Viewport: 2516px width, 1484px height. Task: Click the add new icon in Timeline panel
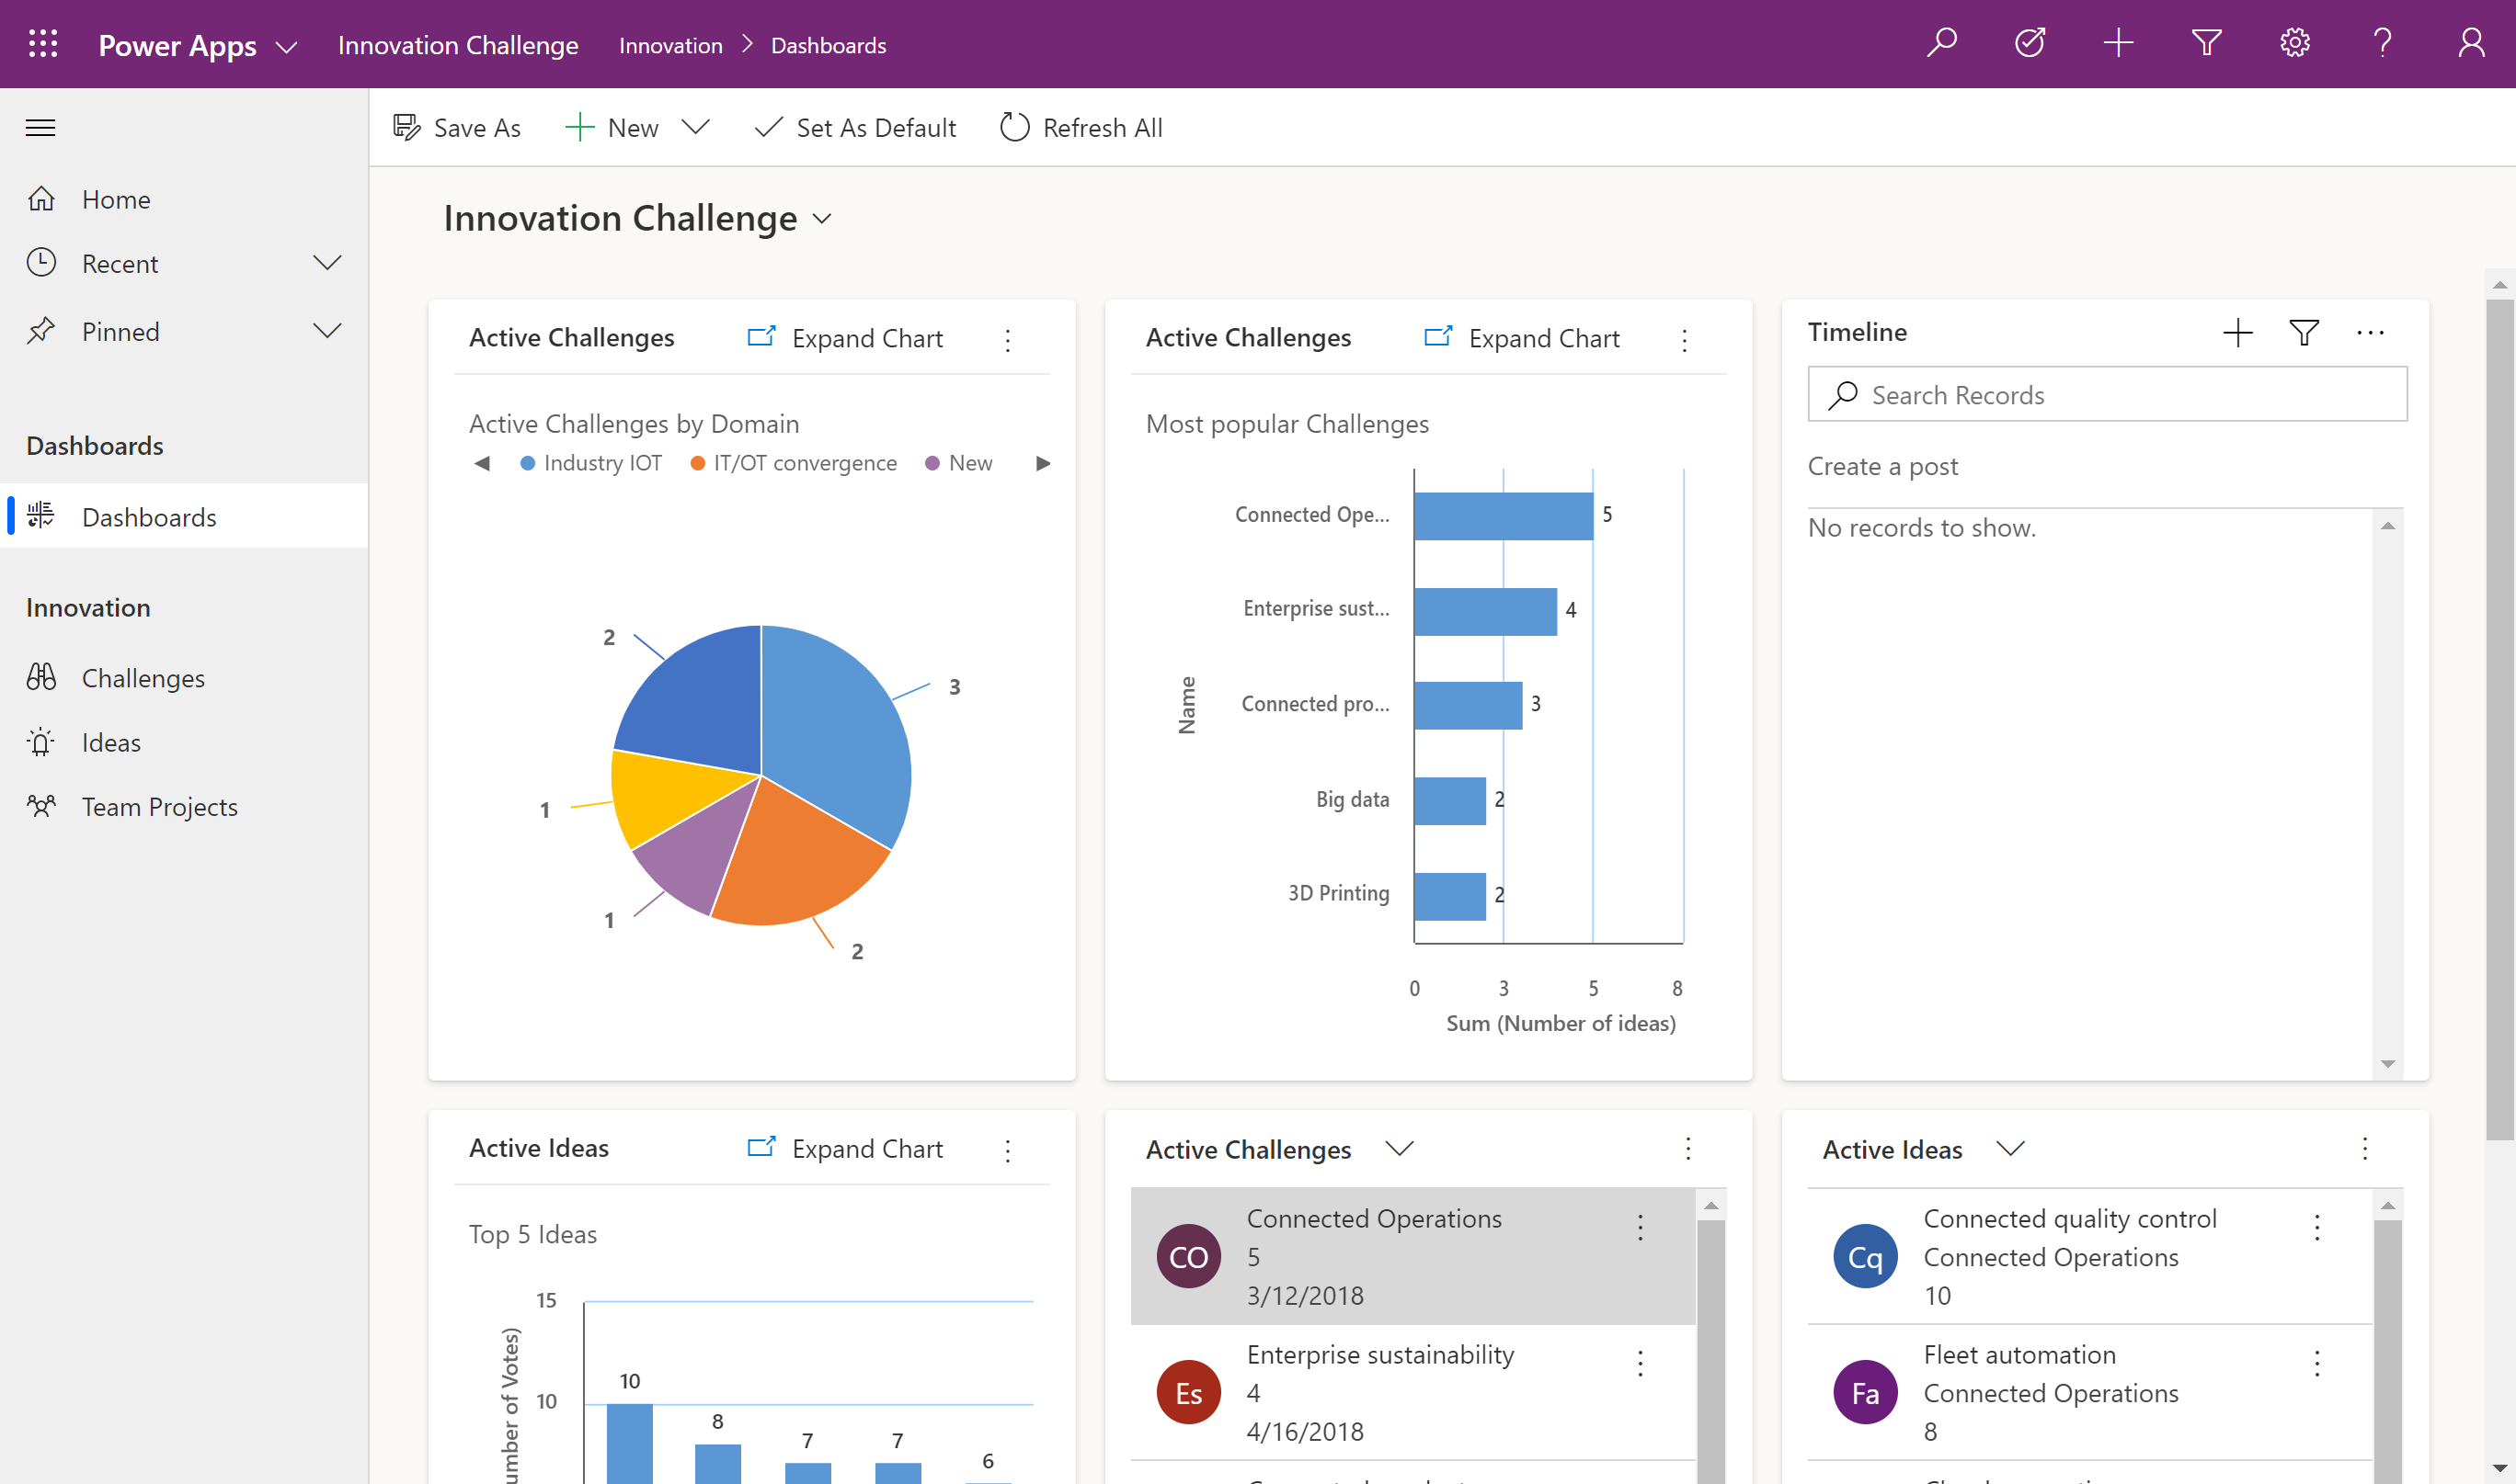[x=2235, y=332]
